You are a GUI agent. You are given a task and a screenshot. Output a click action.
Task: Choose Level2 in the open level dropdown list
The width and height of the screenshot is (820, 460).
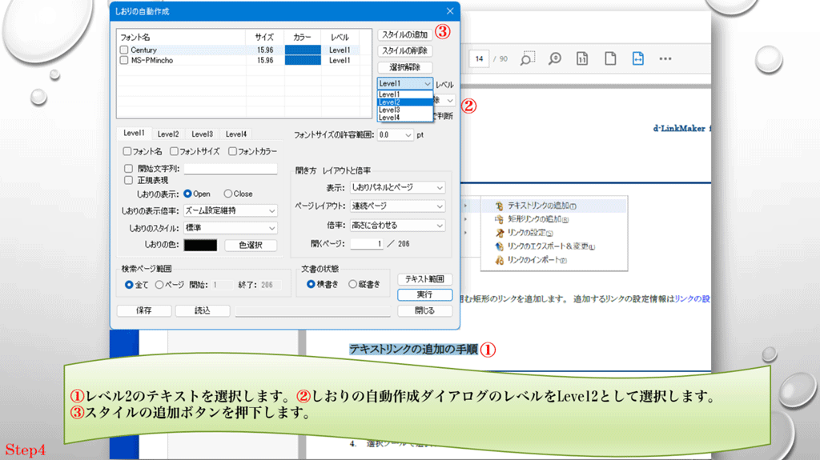[390, 102]
